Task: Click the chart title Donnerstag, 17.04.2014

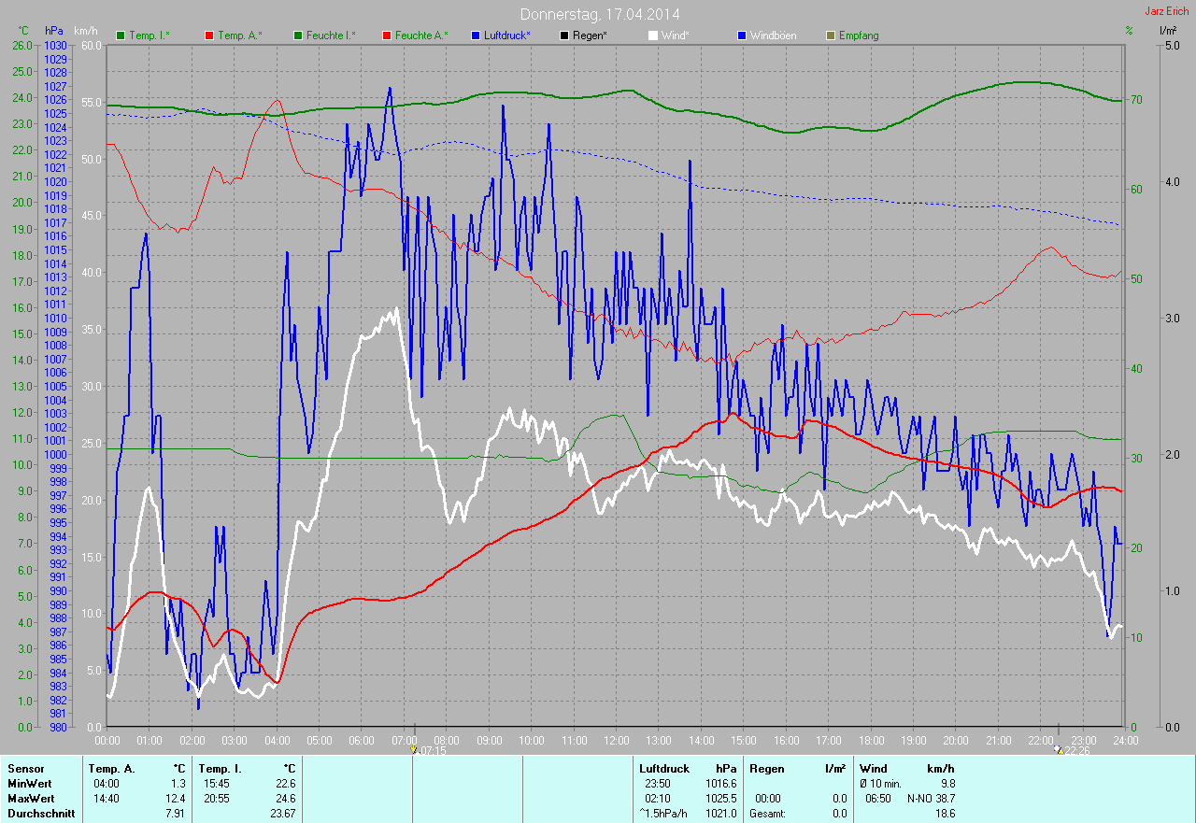Action: [x=600, y=14]
